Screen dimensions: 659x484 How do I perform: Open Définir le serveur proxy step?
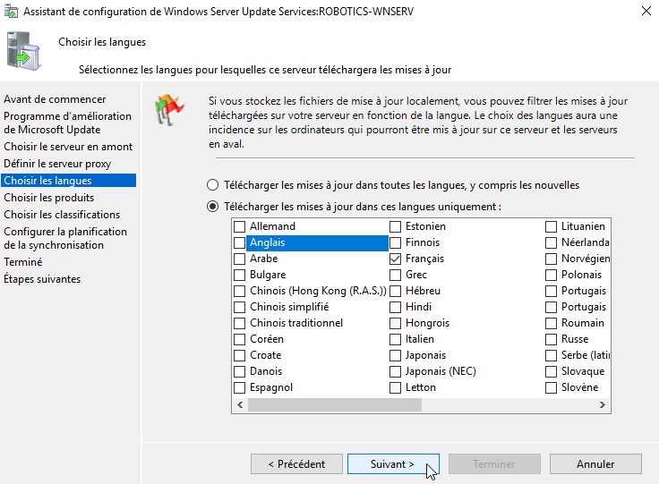pyautogui.click(x=57, y=164)
